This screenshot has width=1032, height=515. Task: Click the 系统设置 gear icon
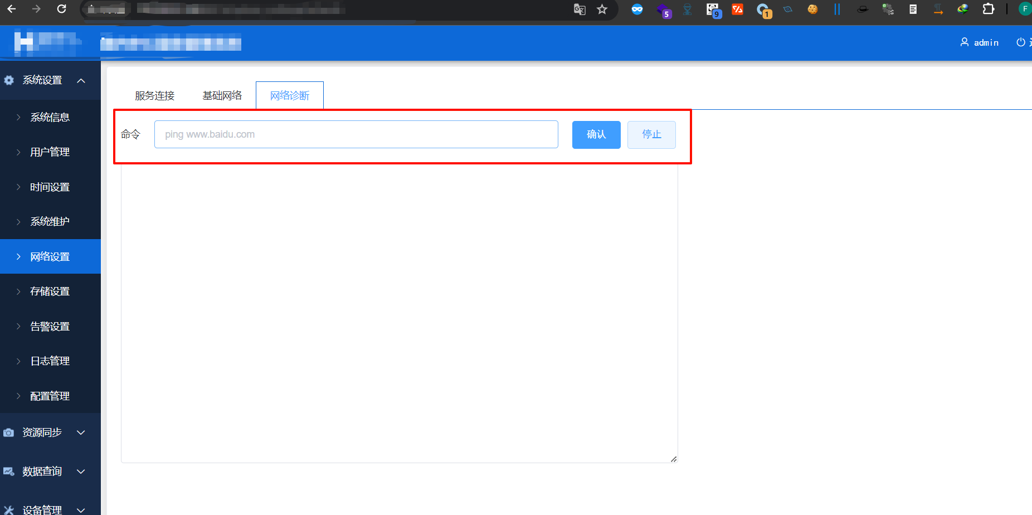(9, 80)
